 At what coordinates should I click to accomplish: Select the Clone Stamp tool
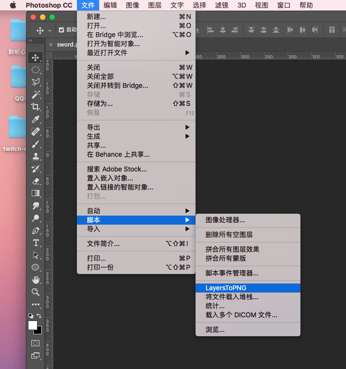click(x=36, y=156)
